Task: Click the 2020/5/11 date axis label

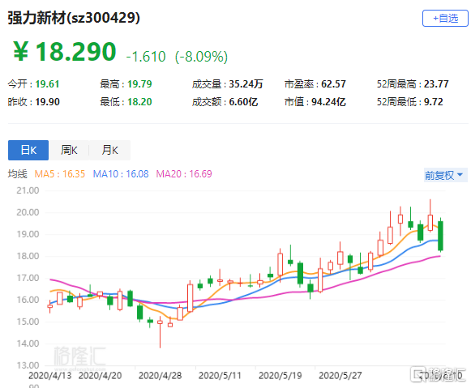Action: [x=220, y=375]
